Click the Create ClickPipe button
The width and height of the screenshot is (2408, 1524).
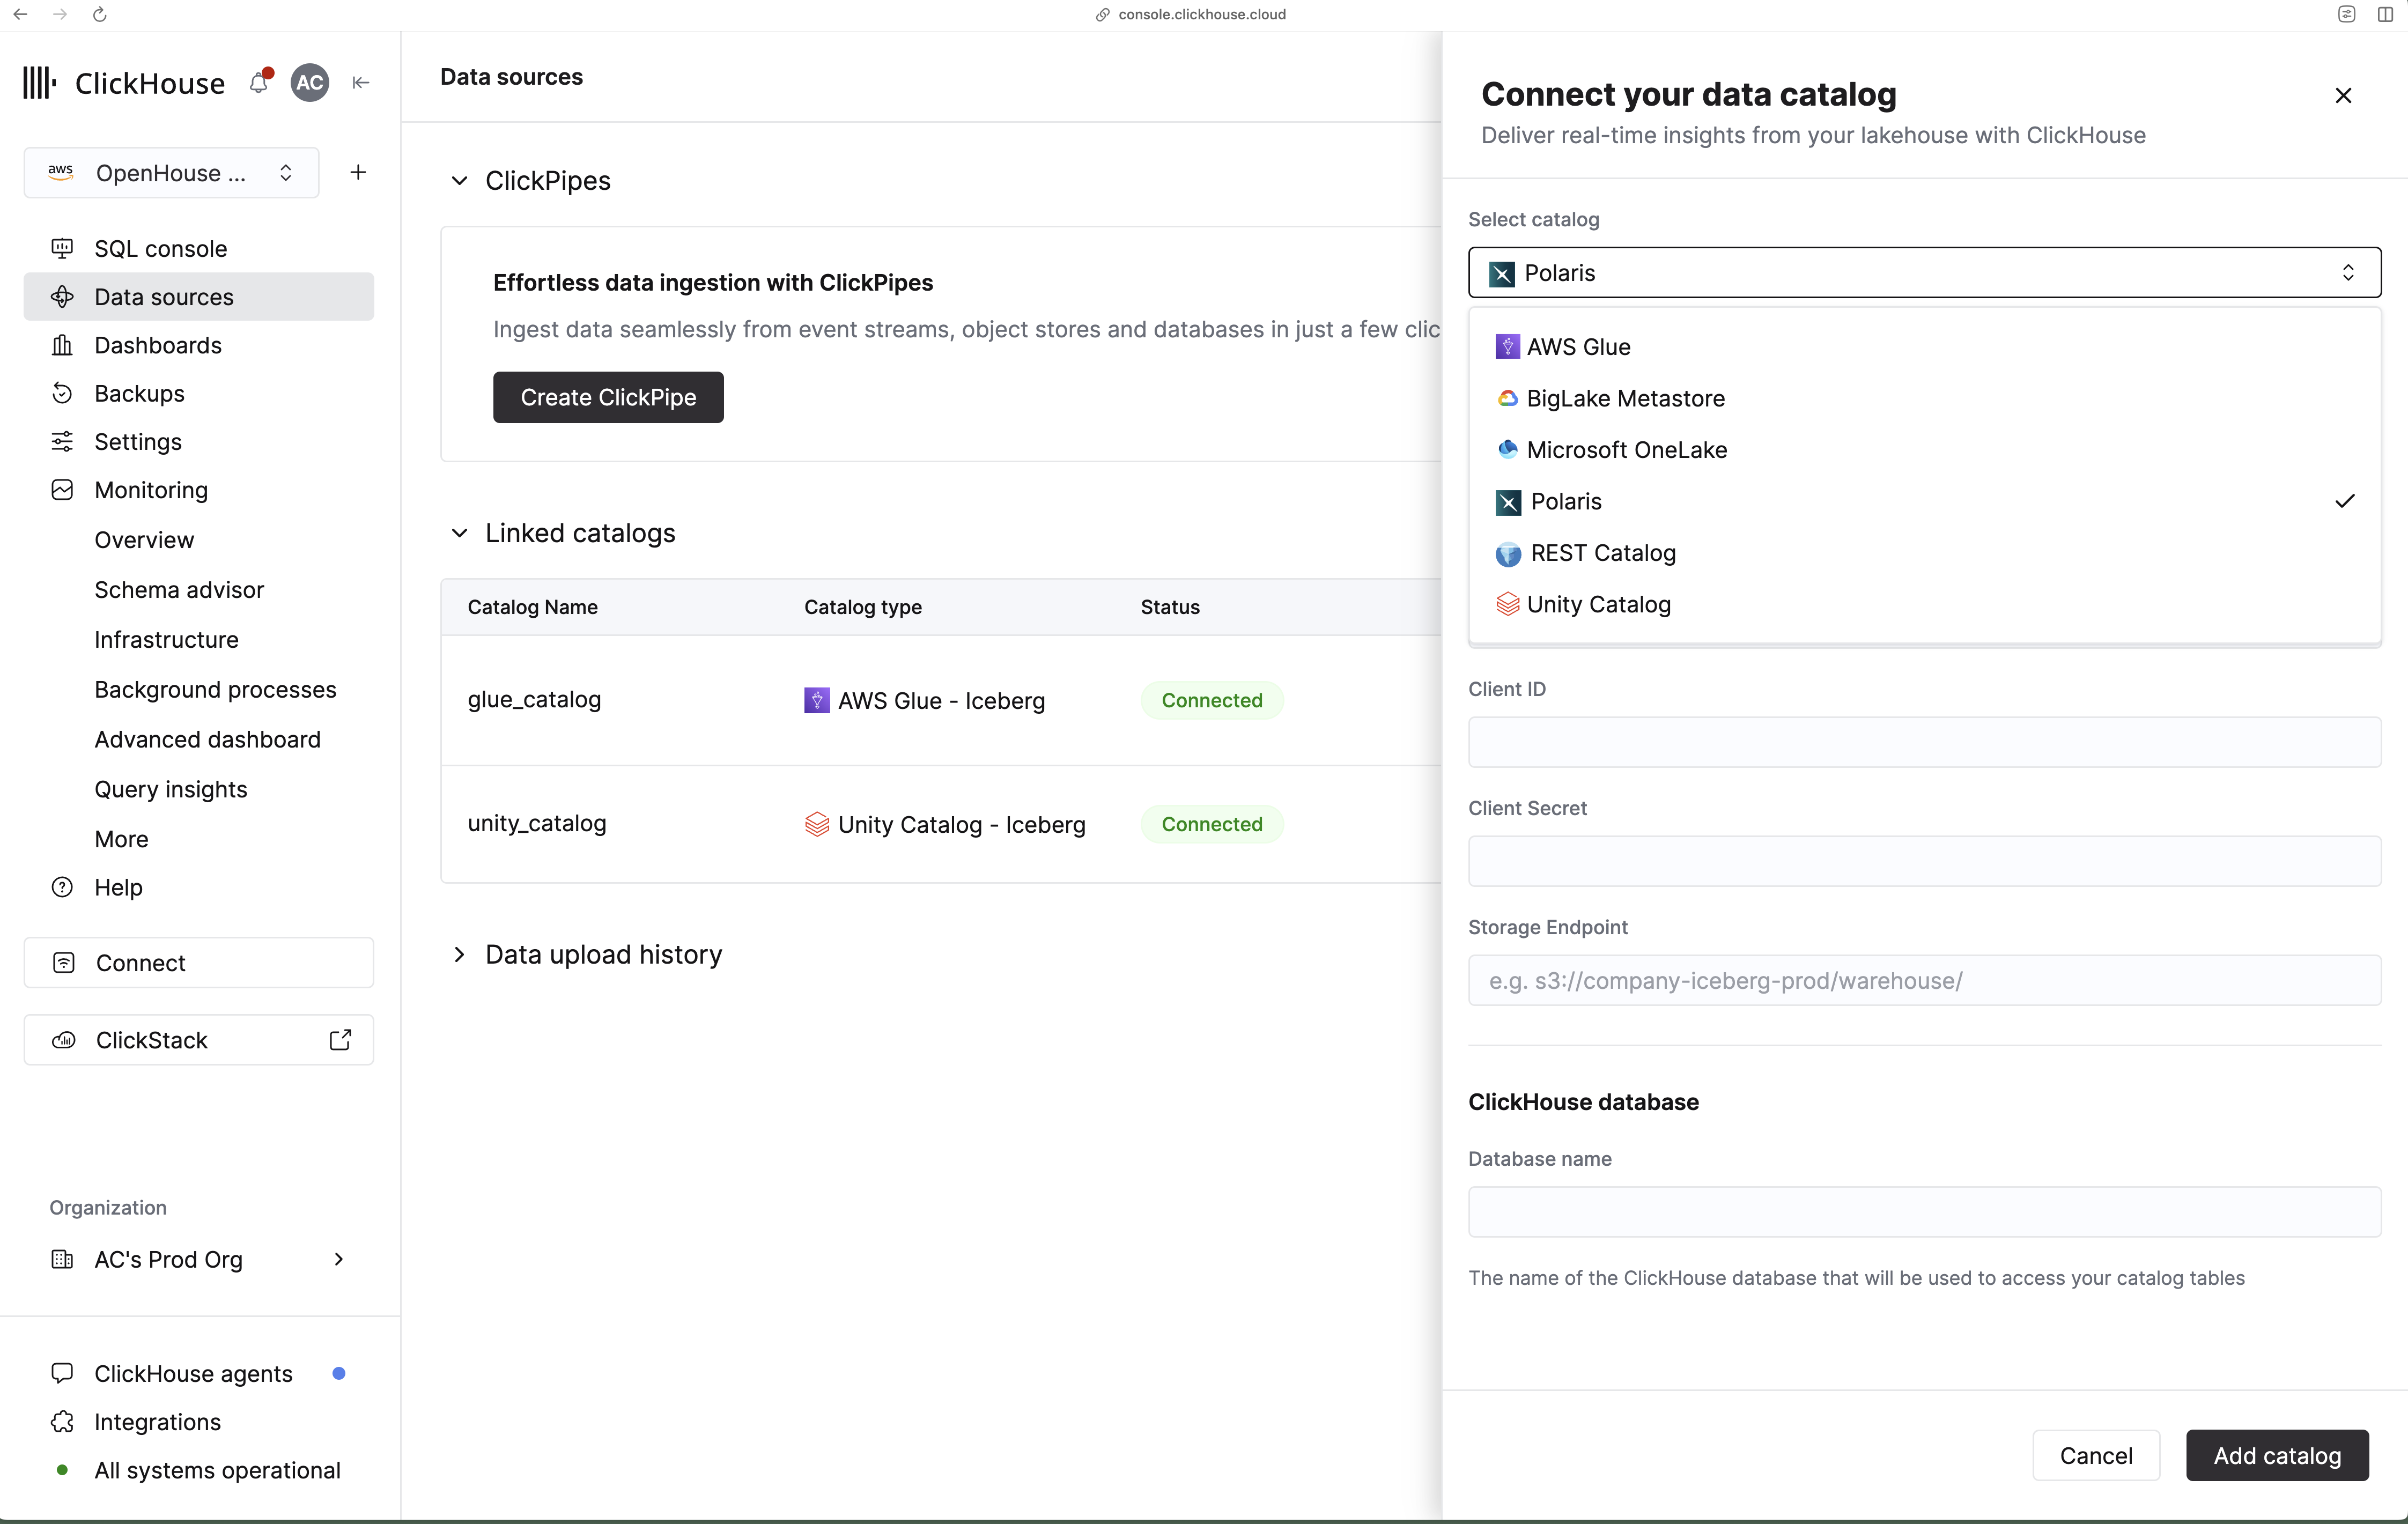(x=608, y=397)
